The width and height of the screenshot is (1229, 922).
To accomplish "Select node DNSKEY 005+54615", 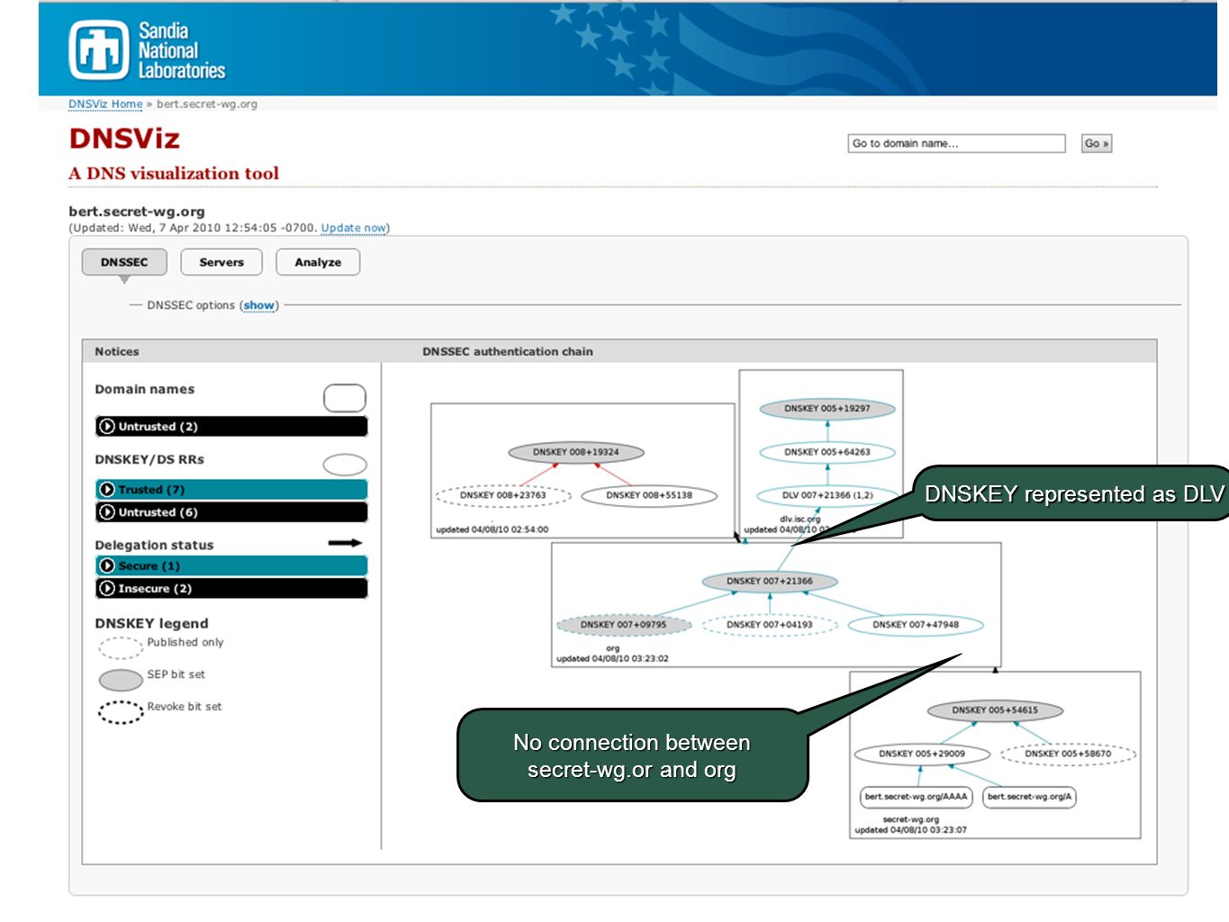I will click(995, 710).
